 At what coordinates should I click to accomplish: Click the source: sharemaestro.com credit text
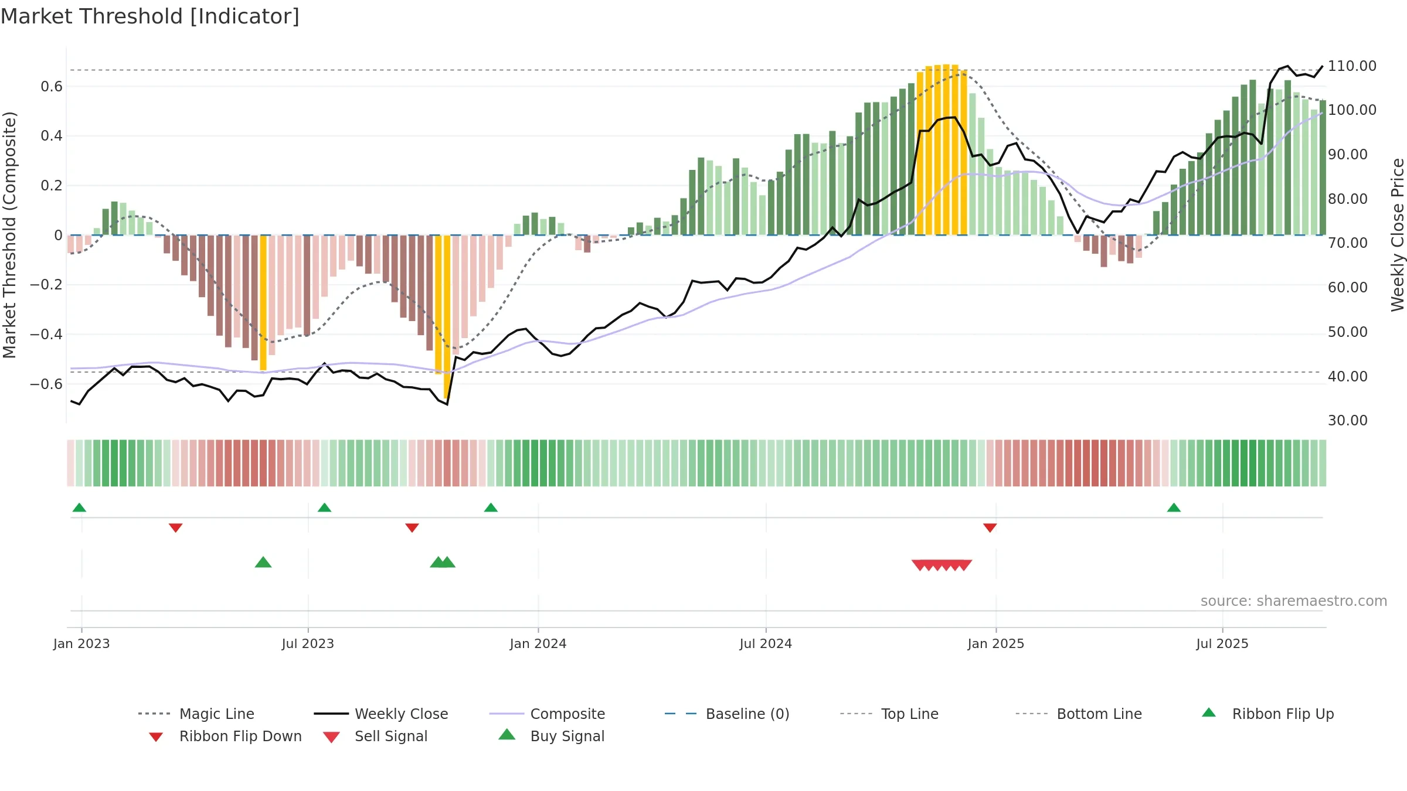[x=1294, y=601]
